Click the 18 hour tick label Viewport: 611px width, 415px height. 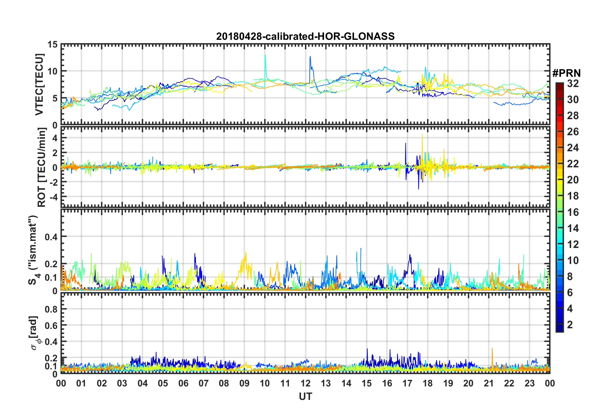pyautogui.click(x=428, y=383)
